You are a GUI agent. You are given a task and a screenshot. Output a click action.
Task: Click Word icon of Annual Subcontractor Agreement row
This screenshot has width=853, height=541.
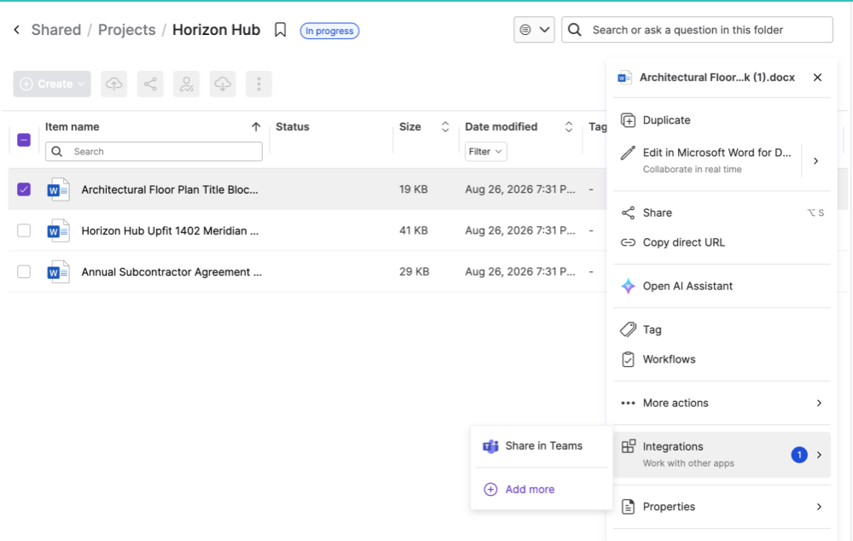[58, 272]
